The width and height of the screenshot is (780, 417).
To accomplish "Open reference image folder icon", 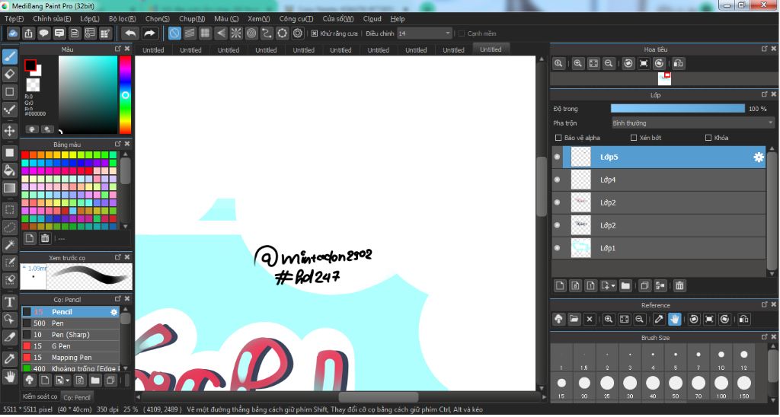I will (574, 319).
